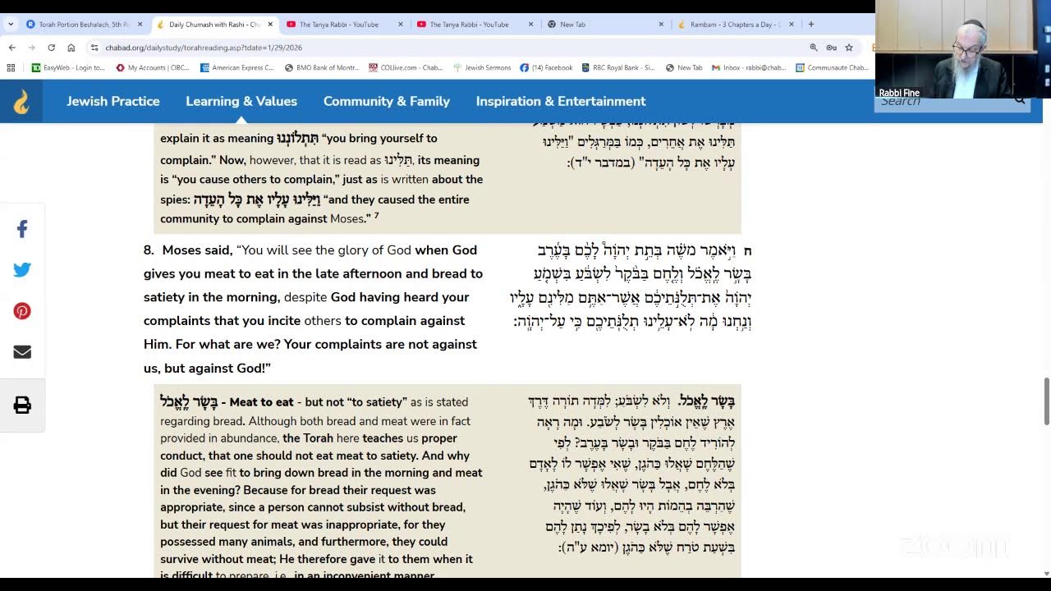This screenshot has width=1051, height=591.
Task: Click bold heading "Meat to eat"
Action: (261, 402)
